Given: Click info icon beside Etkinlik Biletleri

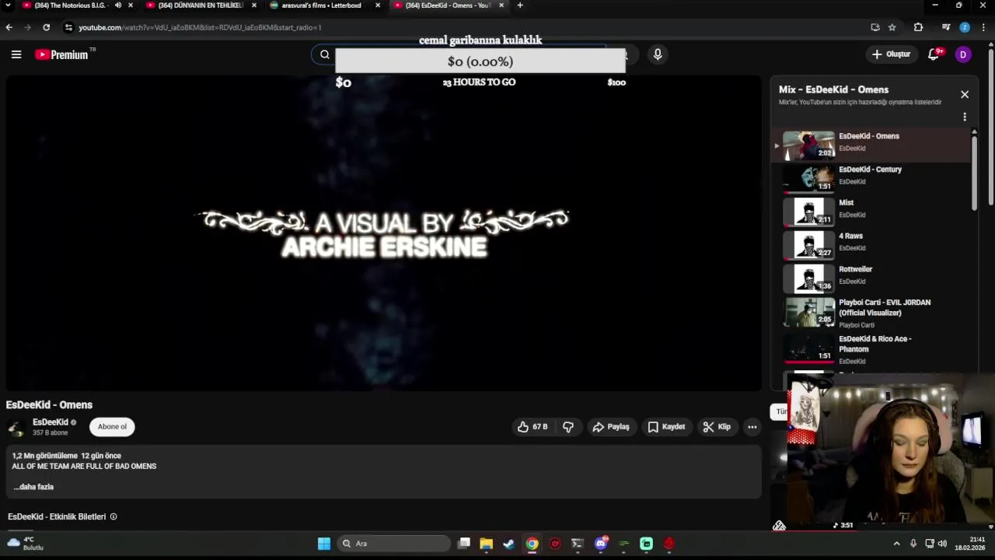Looking at the screenshot, I should [113, 516].
